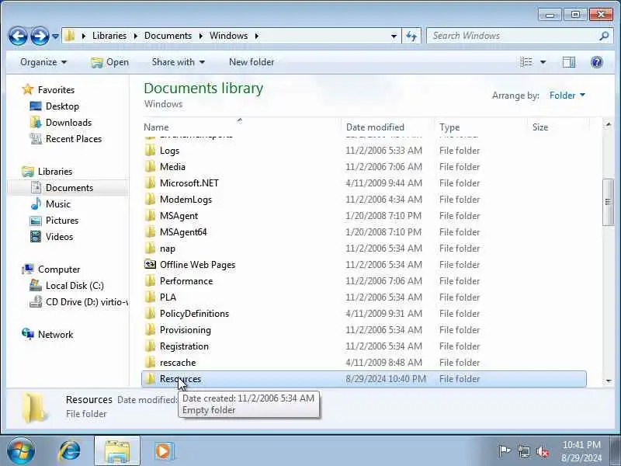
Task: Select the Performance folder icon
Action: (150, 281)
